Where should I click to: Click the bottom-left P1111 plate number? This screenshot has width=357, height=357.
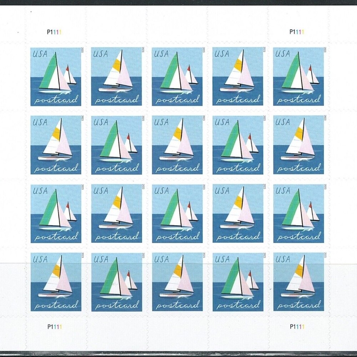[x=55, y=327]
